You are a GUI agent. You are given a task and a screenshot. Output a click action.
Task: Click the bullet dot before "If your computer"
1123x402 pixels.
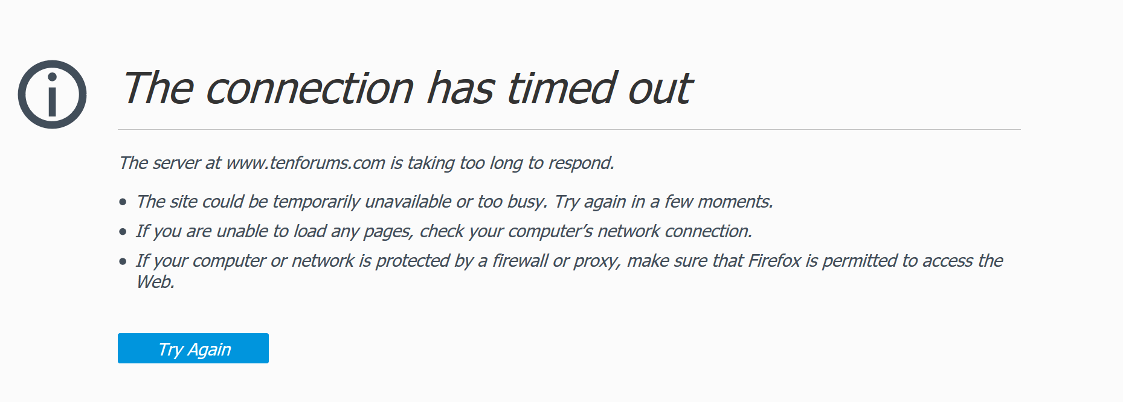[123, 261]
